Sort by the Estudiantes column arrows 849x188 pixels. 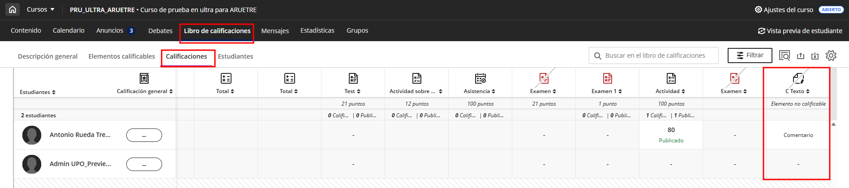click(x=54, y=92)
